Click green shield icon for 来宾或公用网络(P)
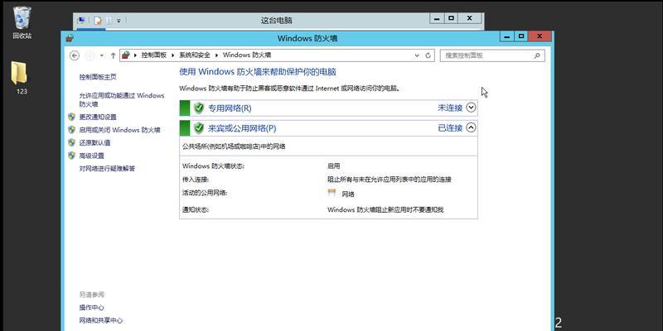 tap(199, 128)
